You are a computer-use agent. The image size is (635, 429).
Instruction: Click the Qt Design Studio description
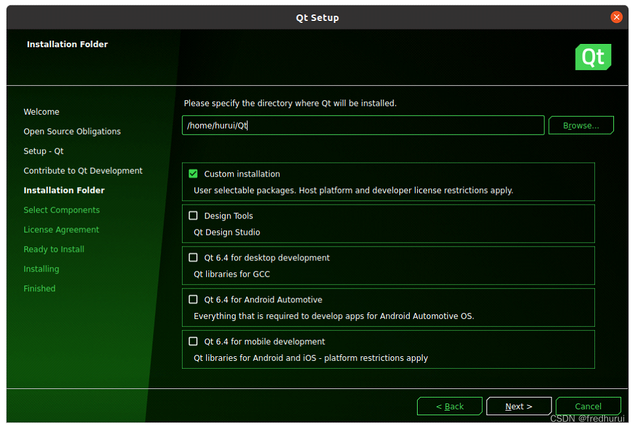pyautogui.click(x=227, y=232)
